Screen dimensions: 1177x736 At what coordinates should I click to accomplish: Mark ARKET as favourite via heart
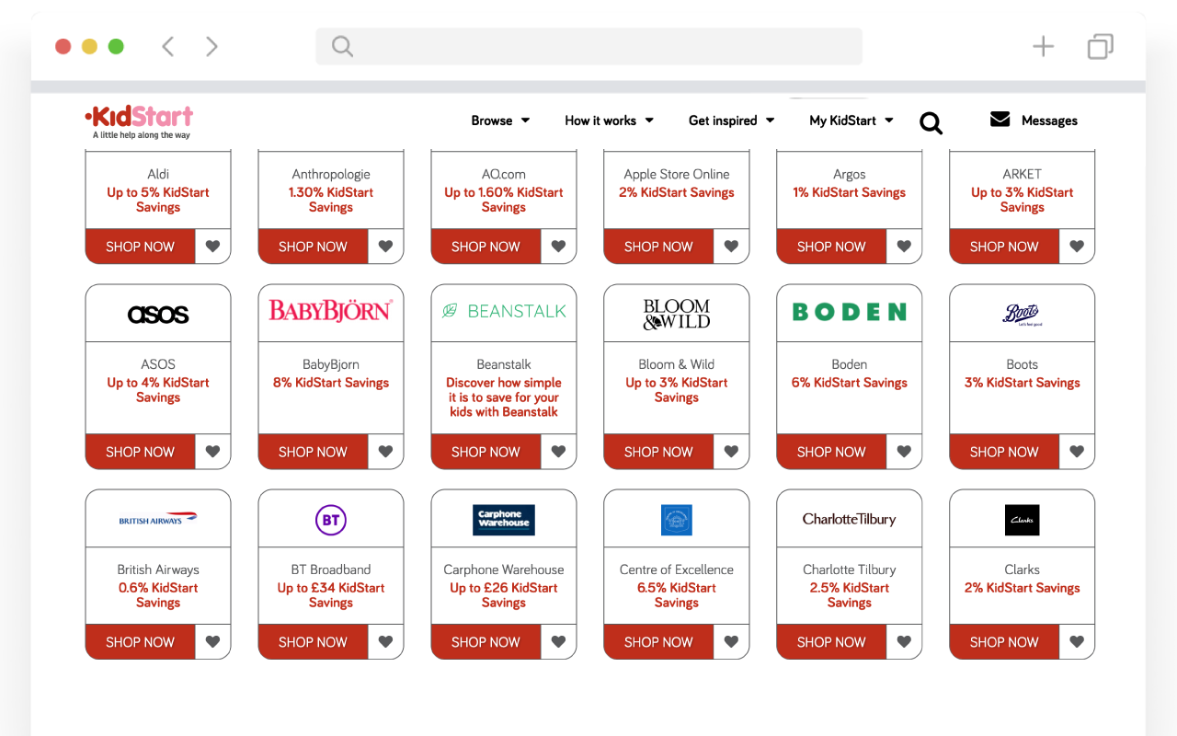(x=1077, y=247)
